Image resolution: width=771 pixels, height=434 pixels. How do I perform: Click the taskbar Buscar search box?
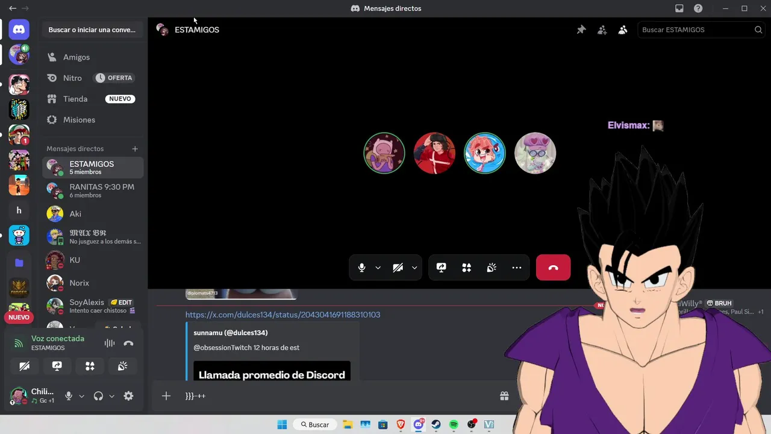[x=315, y=424]
